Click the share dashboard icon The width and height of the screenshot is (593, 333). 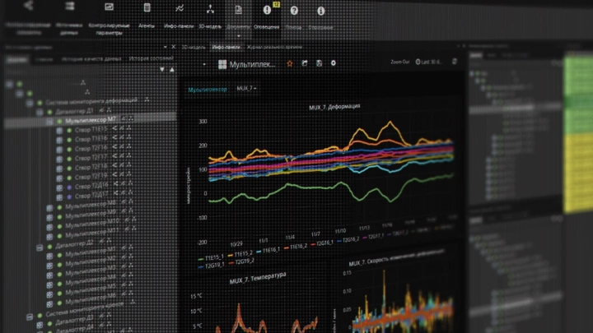[304, 62]
